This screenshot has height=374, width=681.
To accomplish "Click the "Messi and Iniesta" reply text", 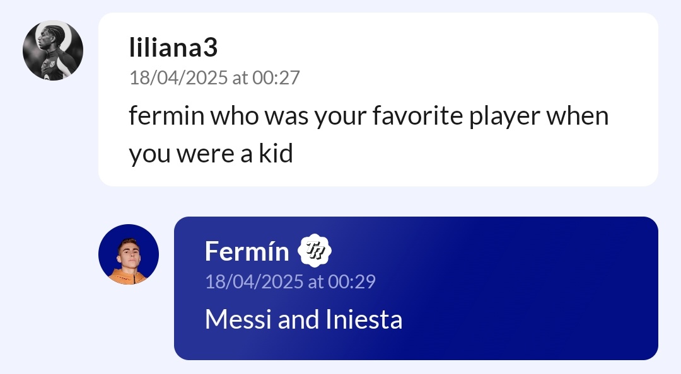I will 303,320.
